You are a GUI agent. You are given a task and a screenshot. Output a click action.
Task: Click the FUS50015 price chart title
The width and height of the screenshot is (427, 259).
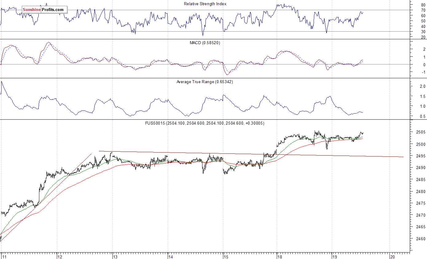205,123
